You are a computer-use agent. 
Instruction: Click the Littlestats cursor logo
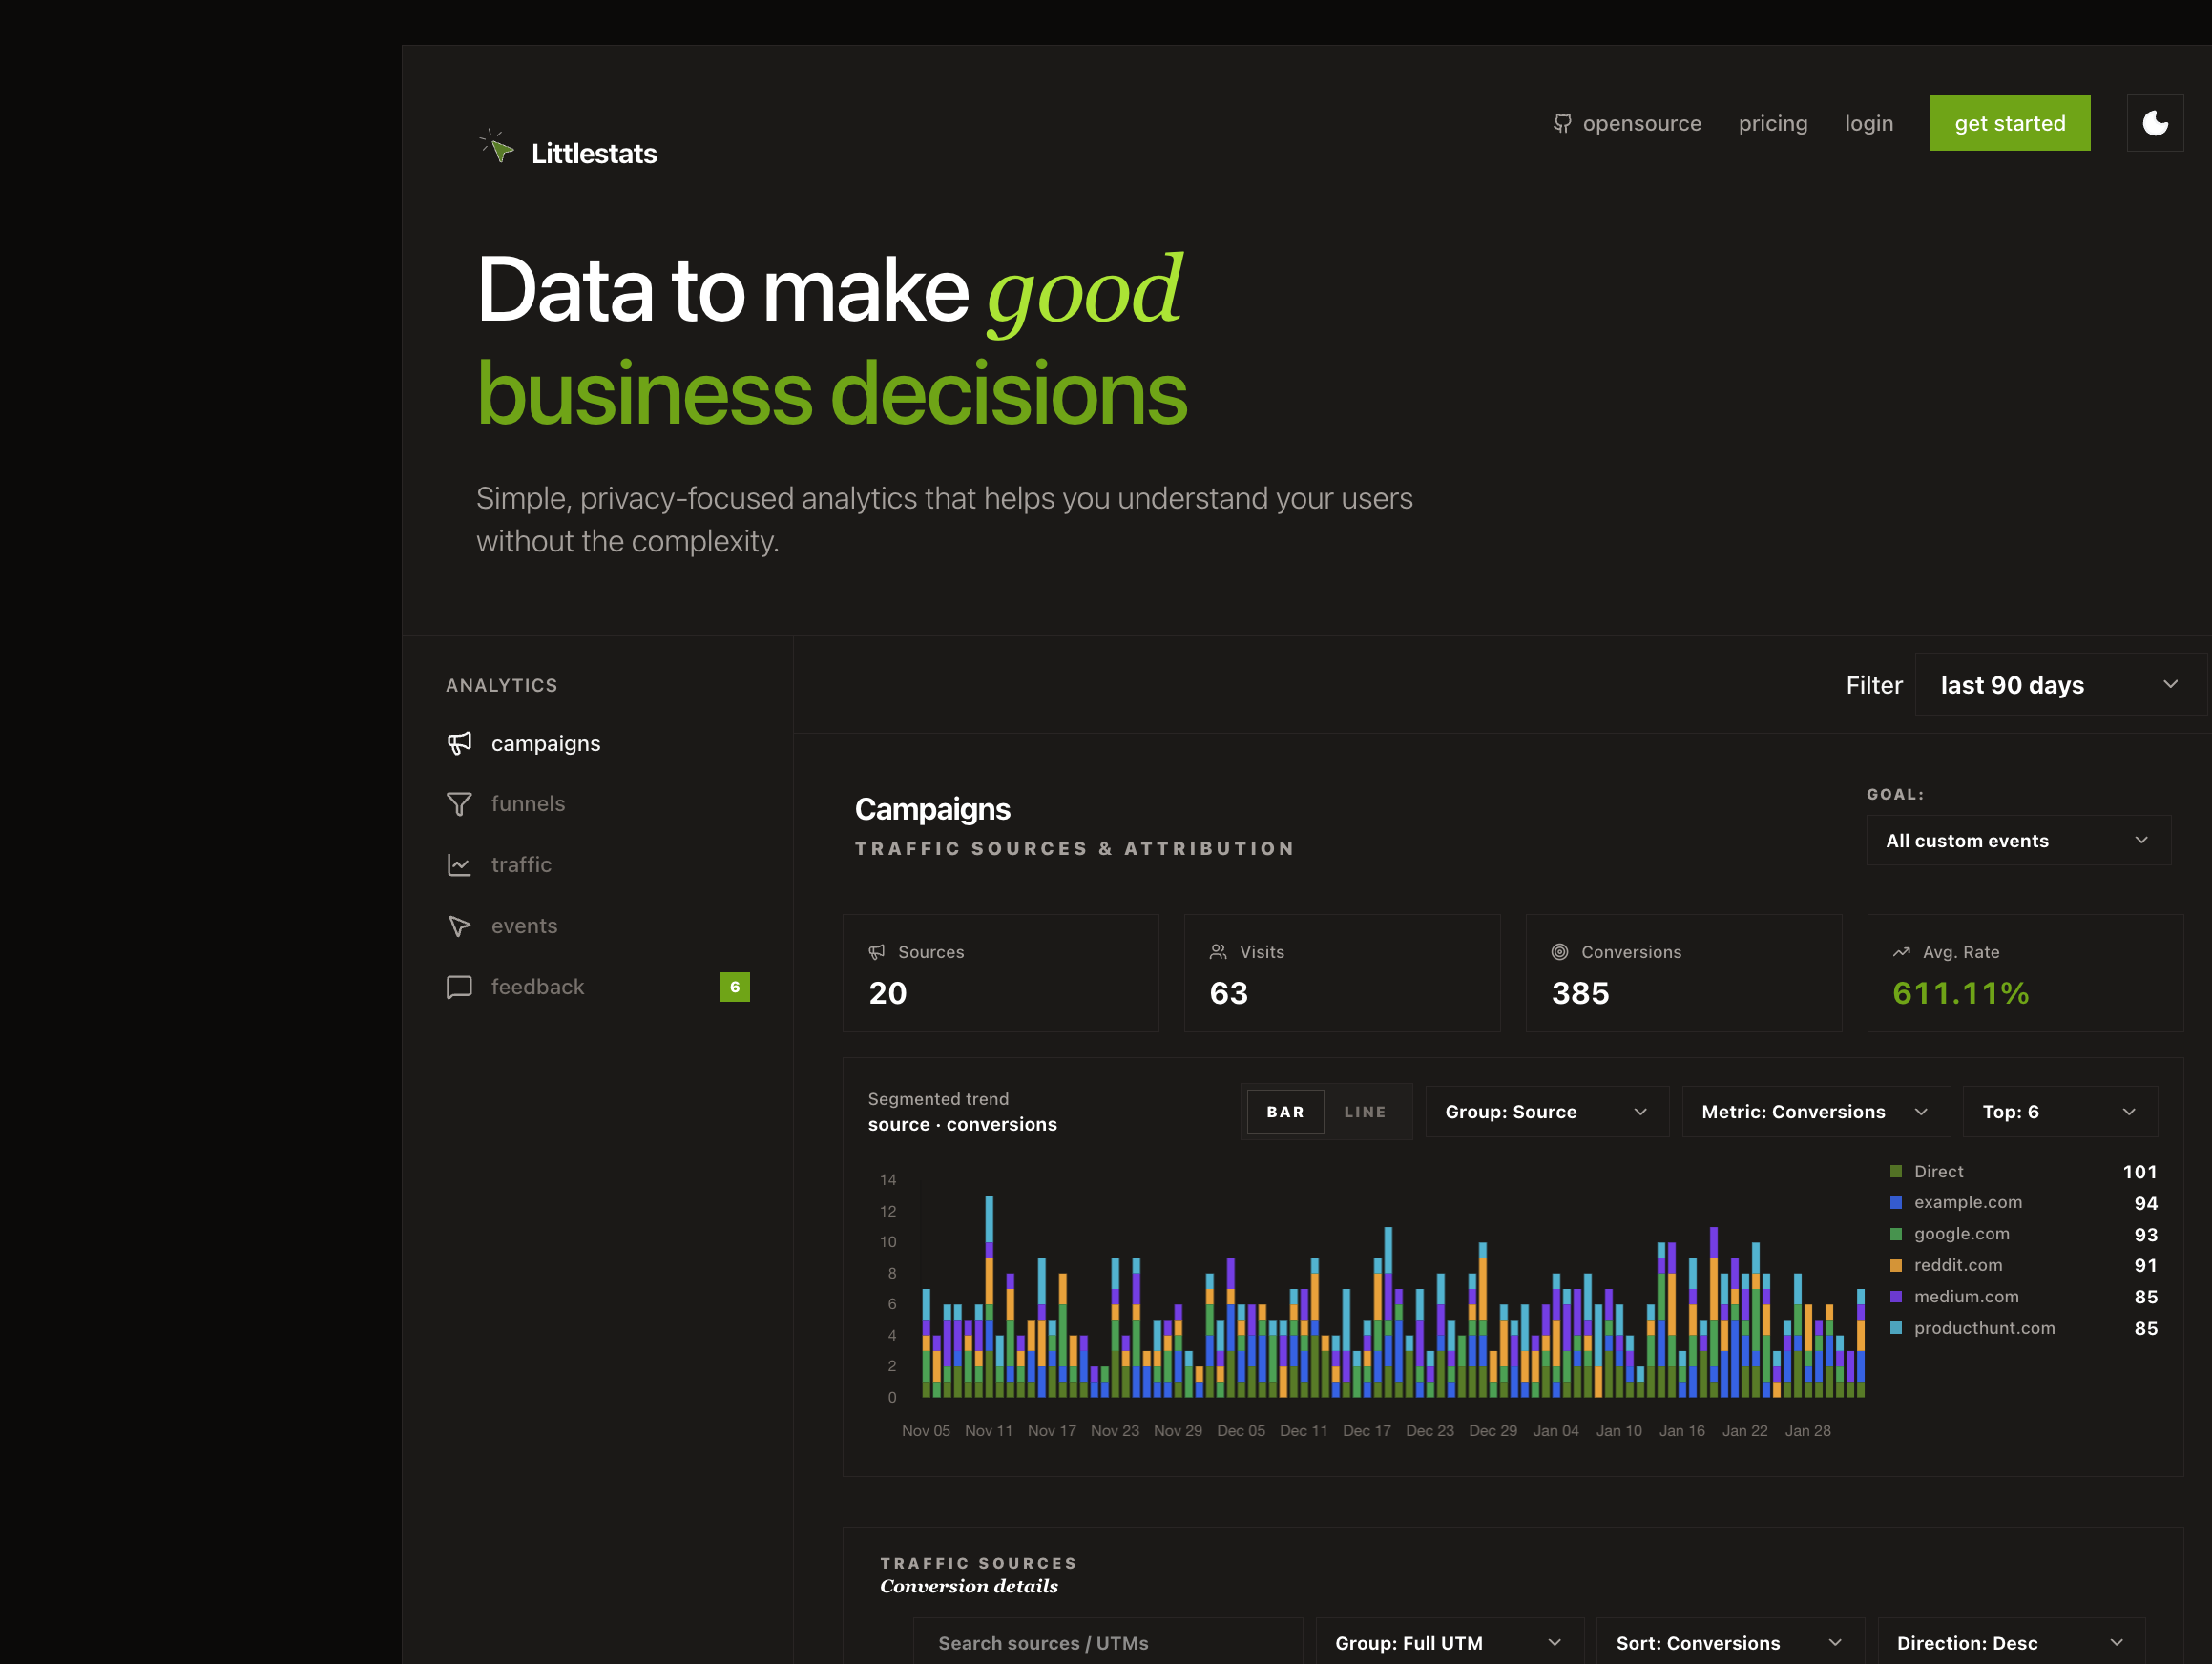497,147
